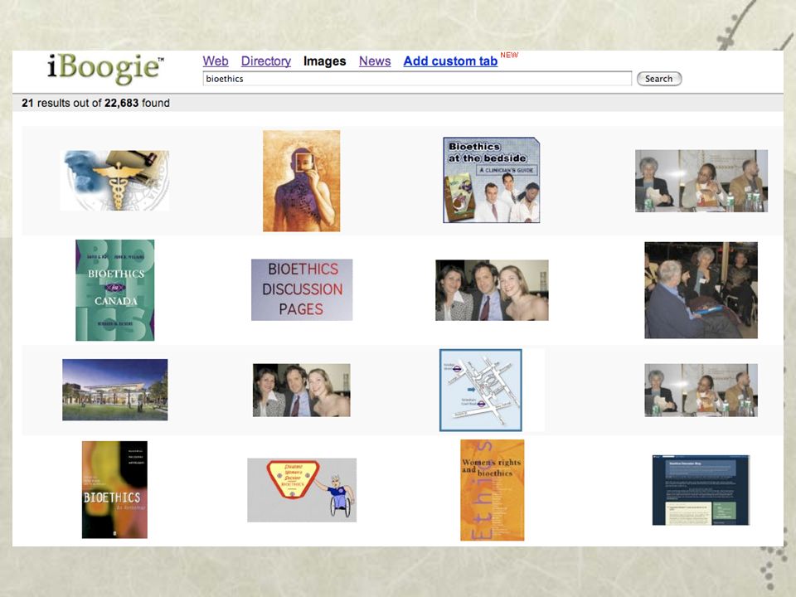Click the bioethics search input field
Image resolution: width=796 pixels, height=597 pixels.
(417, 79)
